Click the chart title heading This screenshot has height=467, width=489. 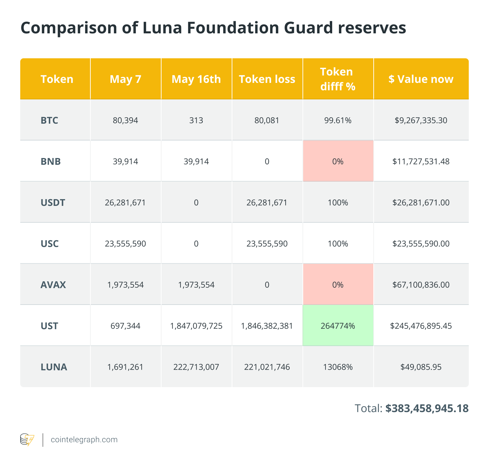click(x=213, y=28)
